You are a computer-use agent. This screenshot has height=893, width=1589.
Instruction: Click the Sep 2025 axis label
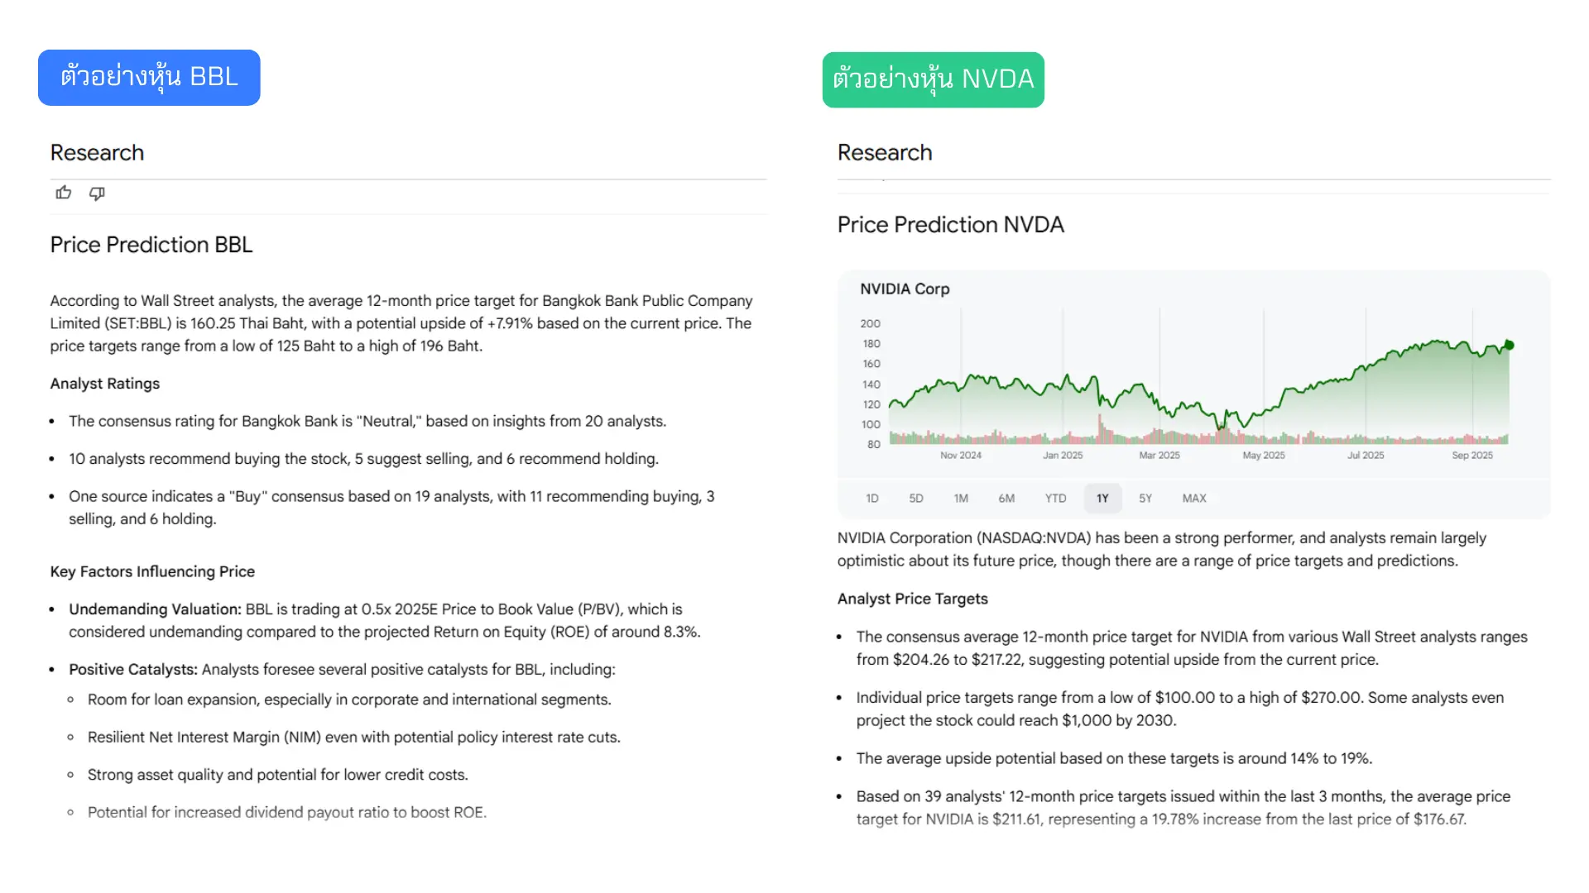[1471, 455]
